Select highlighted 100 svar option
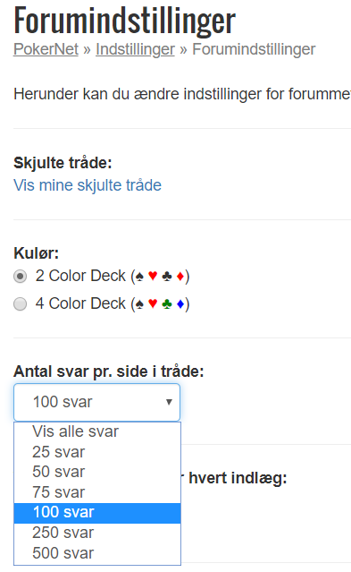Image resolution: width=351 pixels, height=572 pixels. coord(97,513)
